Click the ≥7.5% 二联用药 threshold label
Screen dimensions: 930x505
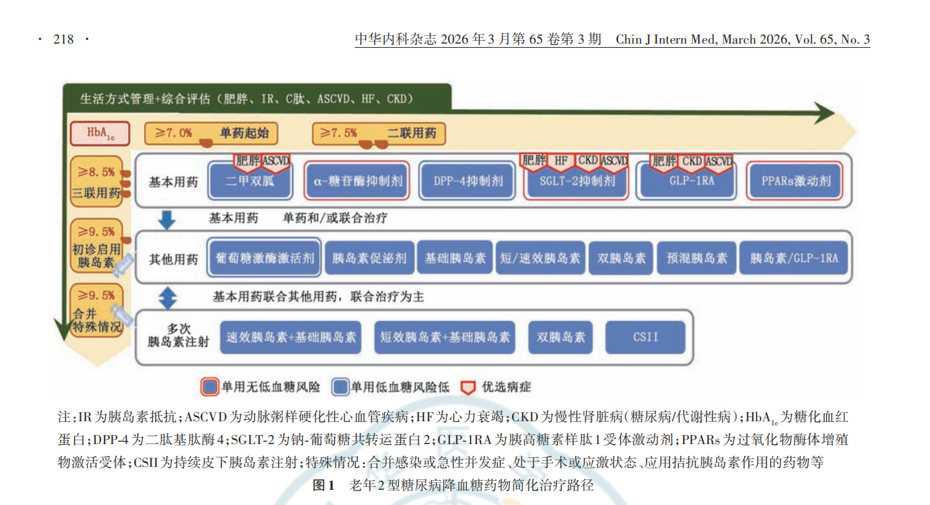(x=379, y=134)
